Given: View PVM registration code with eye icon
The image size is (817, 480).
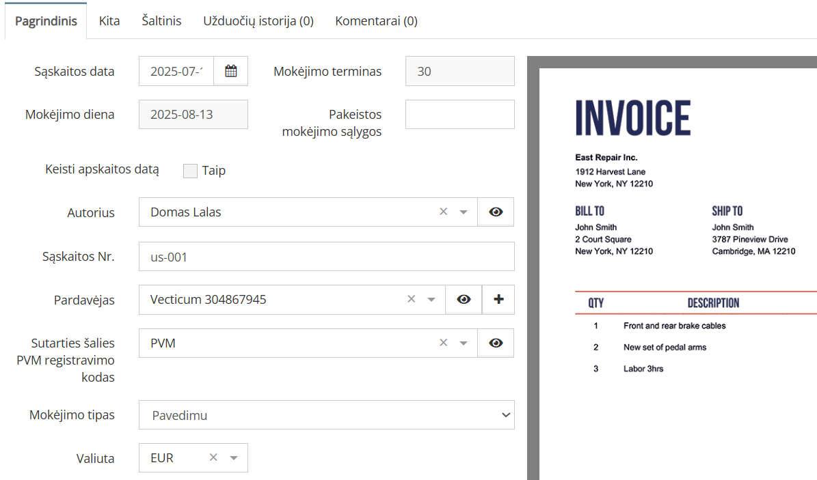Looking at the screenshot, I should point(496,343).
